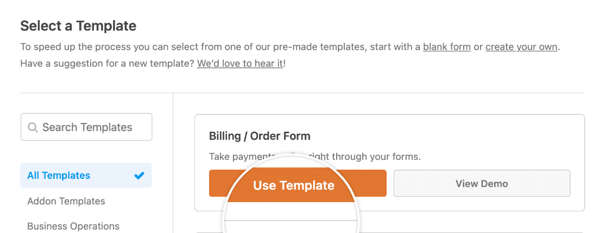Click "Have a suggestion for a new template?" text

[107, 63]
